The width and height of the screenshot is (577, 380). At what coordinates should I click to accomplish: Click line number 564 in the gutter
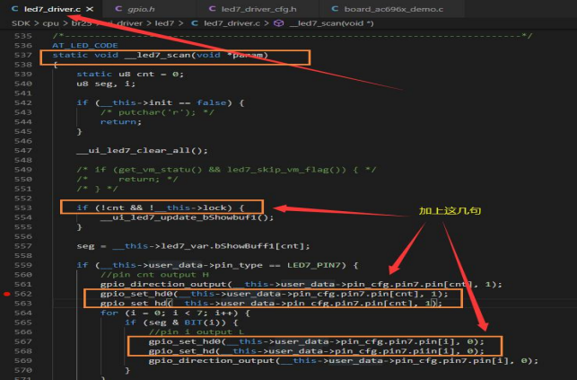[23, 313]
